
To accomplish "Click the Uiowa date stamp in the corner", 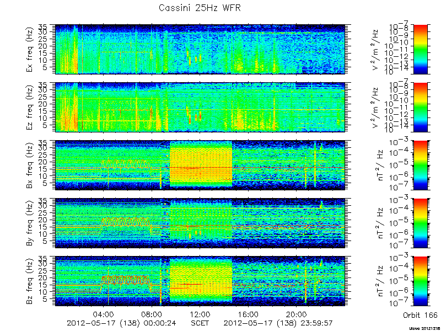I will pyautogui.click(x=425, y=329).
